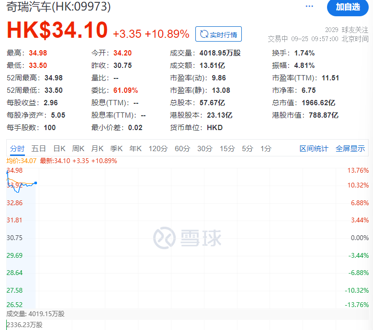373x330 pixels.
Task: Open the 月K chart tab
Action: [x=98, y=149]
